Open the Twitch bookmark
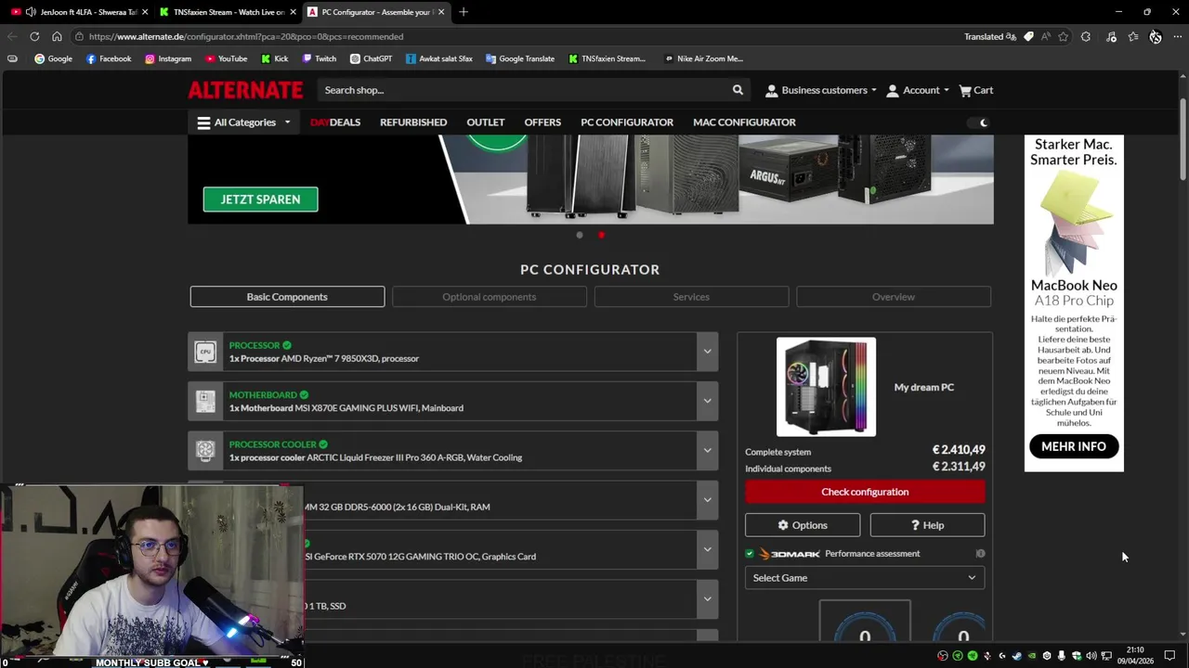This screenshot has height=668, width=1189. click(319, 58)
